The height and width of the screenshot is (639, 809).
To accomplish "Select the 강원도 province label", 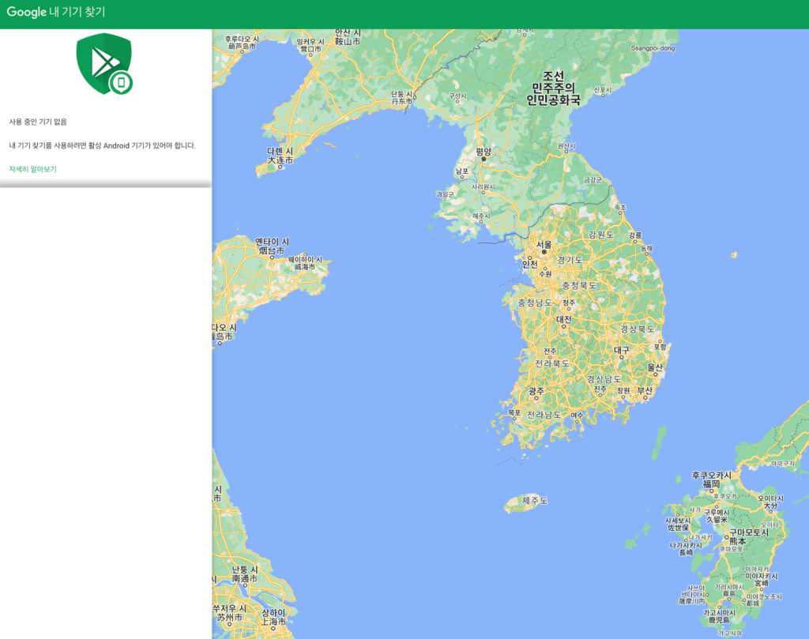I will coord(601,235).
